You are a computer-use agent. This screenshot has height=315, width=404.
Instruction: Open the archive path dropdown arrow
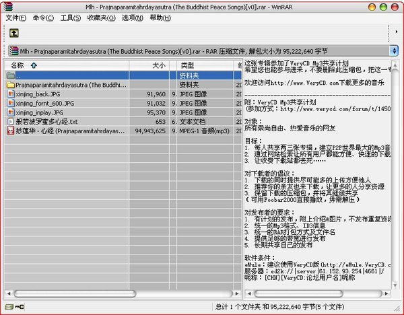click(394, 50)
